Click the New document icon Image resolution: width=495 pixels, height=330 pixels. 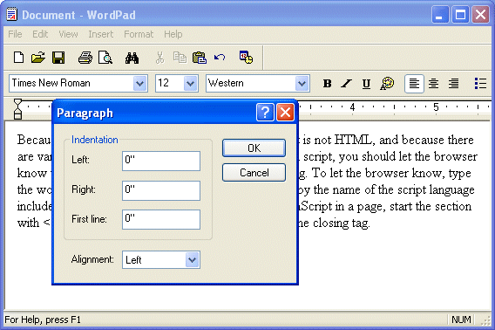(x=18, y=58)
